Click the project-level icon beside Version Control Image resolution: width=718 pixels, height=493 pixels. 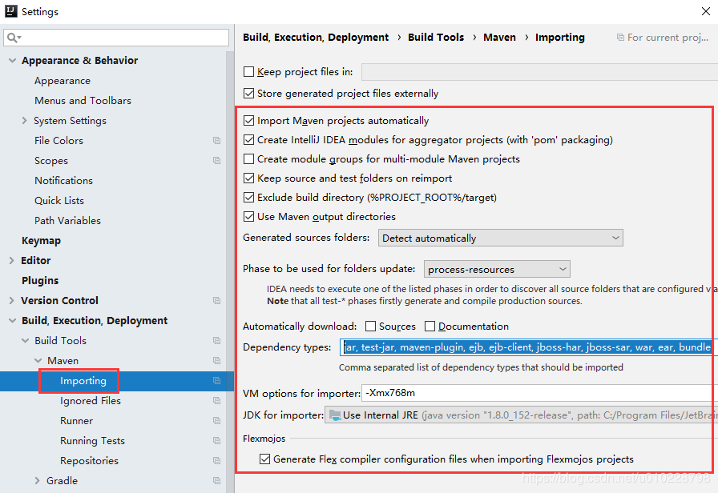tap(216, 300)
